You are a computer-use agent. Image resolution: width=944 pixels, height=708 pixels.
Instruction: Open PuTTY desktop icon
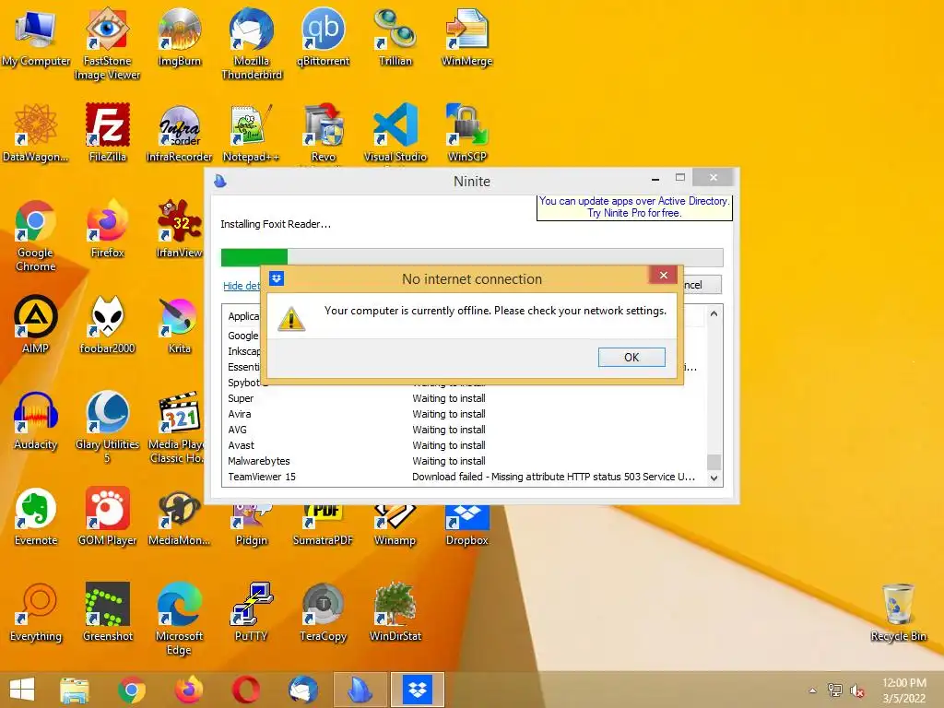tap(252, 613)
